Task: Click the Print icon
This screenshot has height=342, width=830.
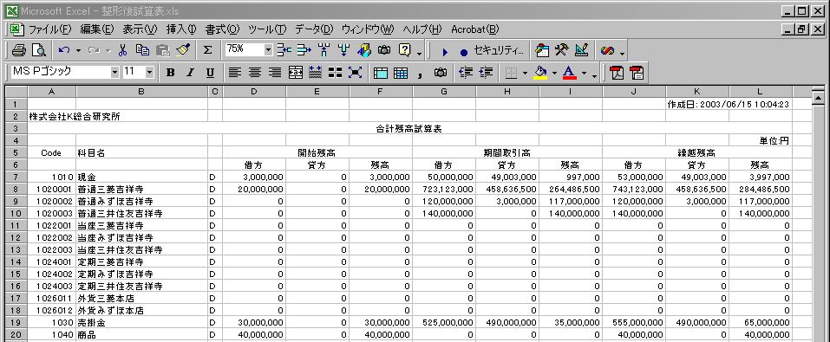Action: (18, 51)
